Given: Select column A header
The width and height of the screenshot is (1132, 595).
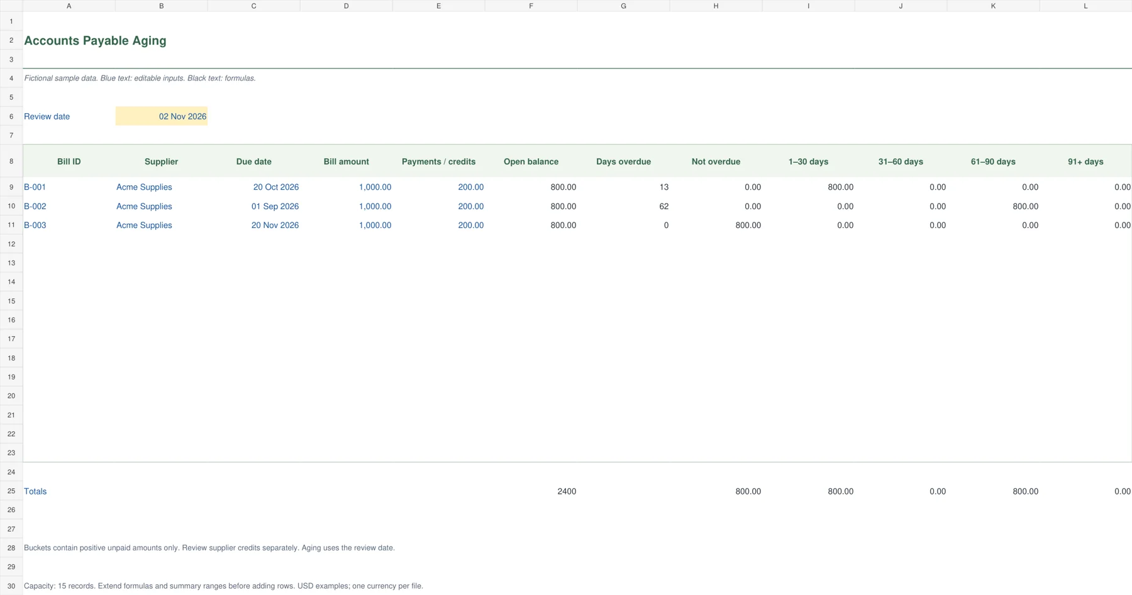Looking at the screenshot, I should click(69, 6).
